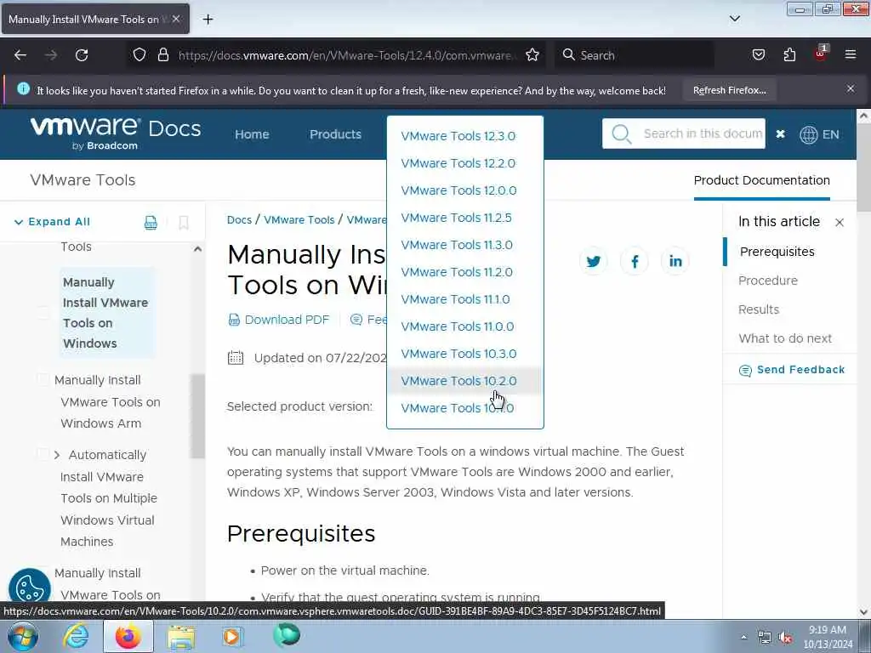Open the EN language selector
This screenshot has width=871, height=653.
pyautogui.click(x=819, y=134)
